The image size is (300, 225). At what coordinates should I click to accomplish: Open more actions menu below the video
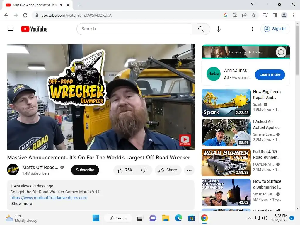189,170
